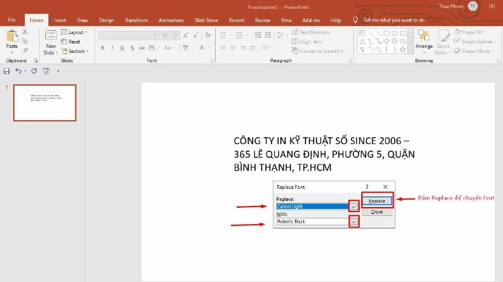Image resolution: width=503 pixels, height=282 pixels.
Task: Click the Bullets list icon
Action: (x=223, y=35)
